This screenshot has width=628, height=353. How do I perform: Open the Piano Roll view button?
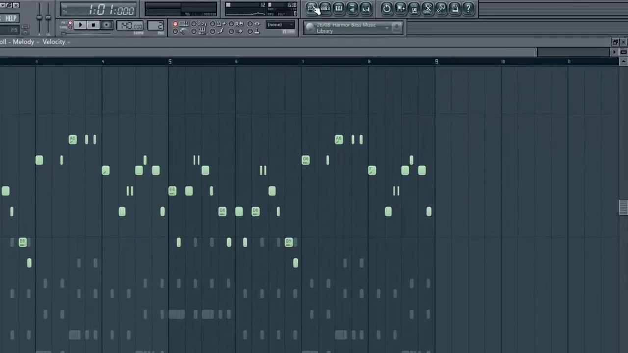pos(339,8)
